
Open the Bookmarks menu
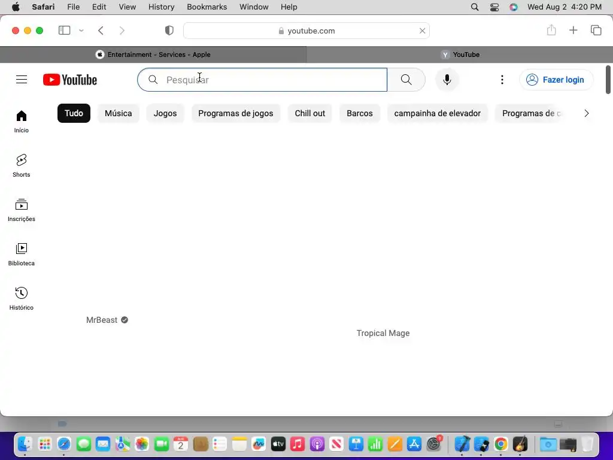207,7
